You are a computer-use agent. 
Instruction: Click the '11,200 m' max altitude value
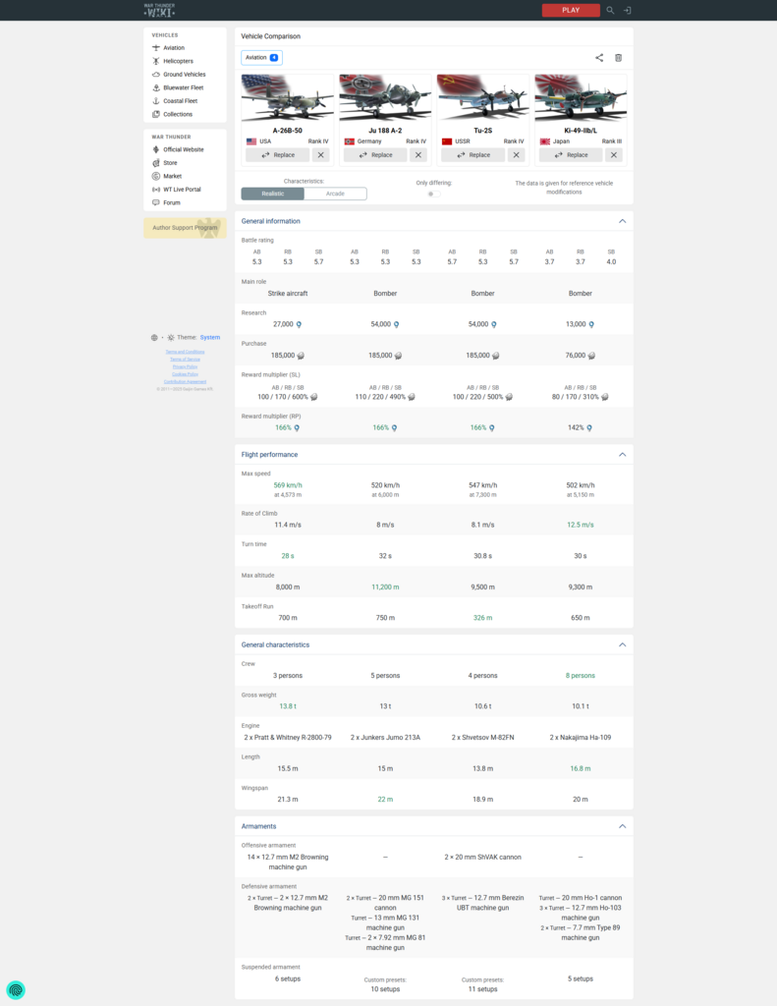click(x=385, y=587)
